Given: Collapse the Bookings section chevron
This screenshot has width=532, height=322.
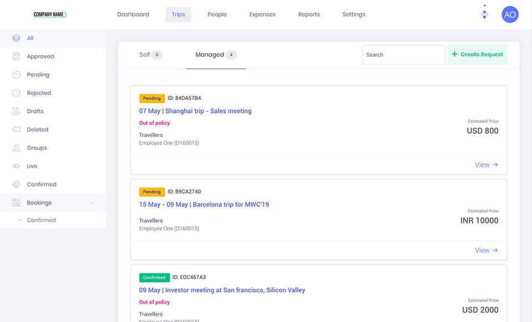Looking at the screenshot, I should [91, 203].
